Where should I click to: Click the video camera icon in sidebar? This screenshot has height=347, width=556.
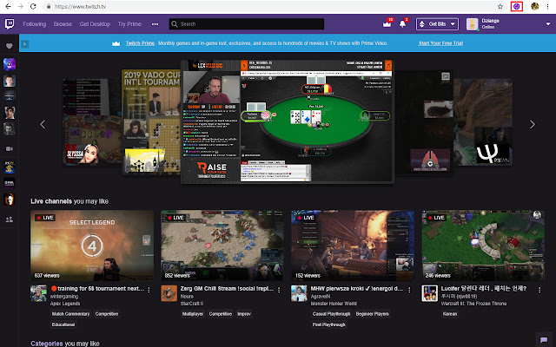(10, 148)
